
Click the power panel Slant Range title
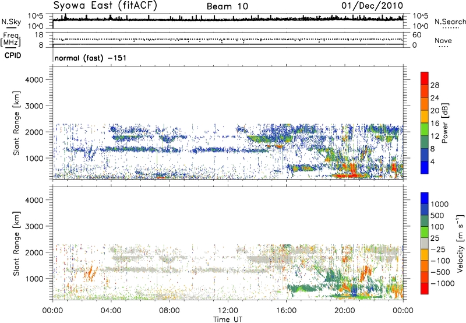(16, 123)
